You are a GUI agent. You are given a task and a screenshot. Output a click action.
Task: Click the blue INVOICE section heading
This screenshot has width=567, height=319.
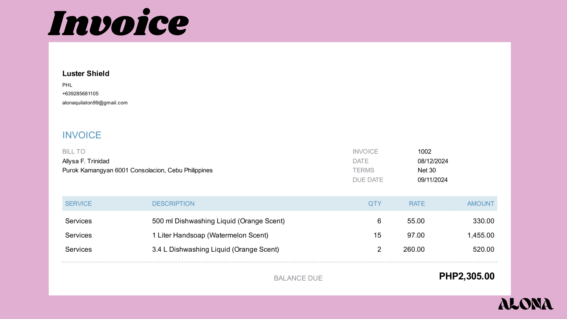[x=82, y=135]
